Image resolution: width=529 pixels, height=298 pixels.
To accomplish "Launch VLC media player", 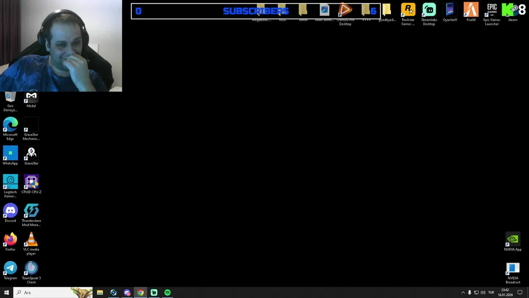I will [31, 243].
